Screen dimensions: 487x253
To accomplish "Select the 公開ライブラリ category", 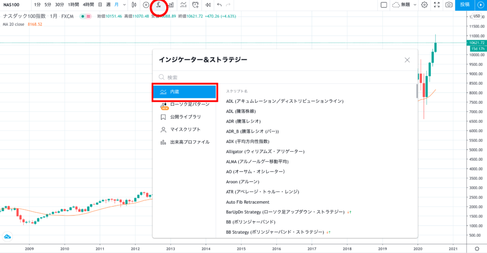I will coord(185,117).
